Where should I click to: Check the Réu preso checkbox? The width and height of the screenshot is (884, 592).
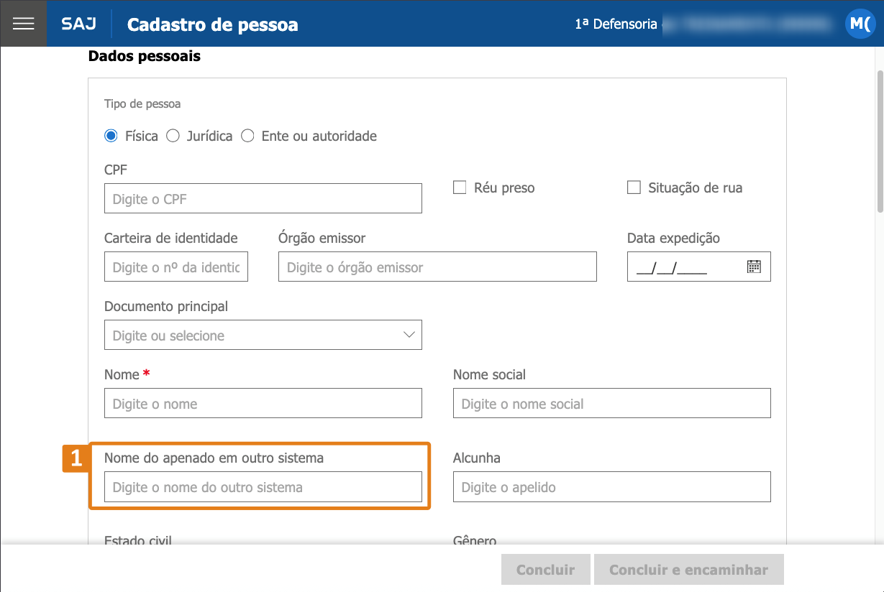click(460, 188)
